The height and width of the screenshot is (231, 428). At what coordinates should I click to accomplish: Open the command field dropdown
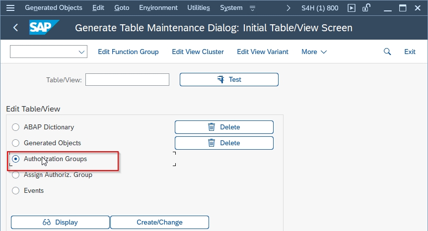81,52
